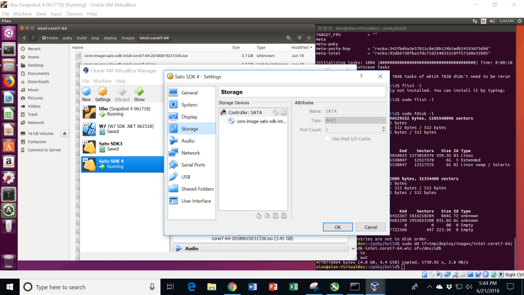Open General settings category
Viewport: 524px width, 295px height.
click(191, 92)
